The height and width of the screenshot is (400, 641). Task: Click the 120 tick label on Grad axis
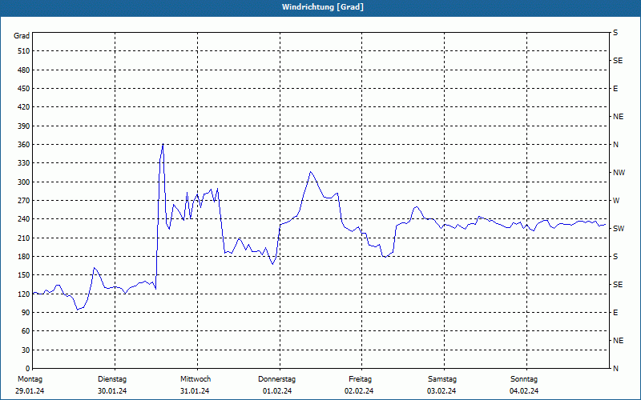point(23,294)
